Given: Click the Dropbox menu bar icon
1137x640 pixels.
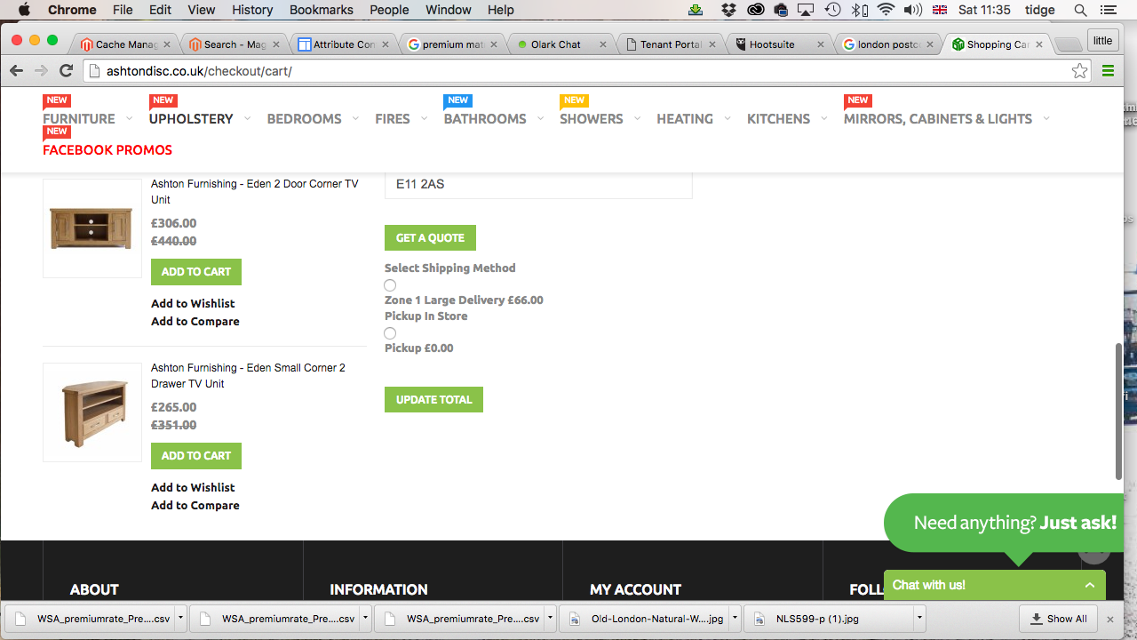Looking at the screenshot, I should pos(728,10).
